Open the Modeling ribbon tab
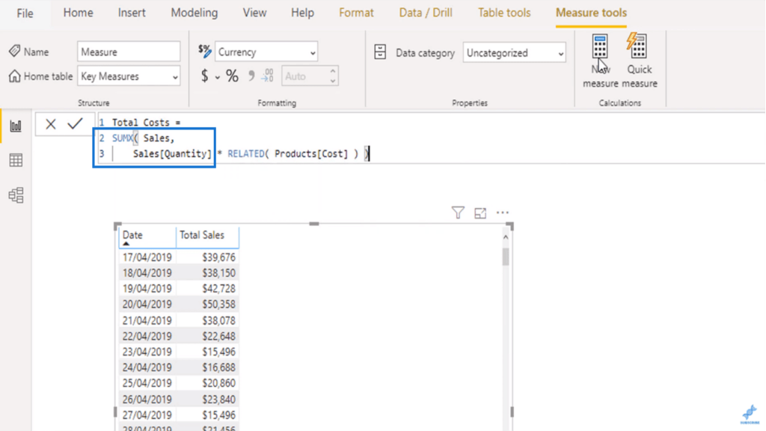The height and width of the screenshot is (431, 766). 194,13
